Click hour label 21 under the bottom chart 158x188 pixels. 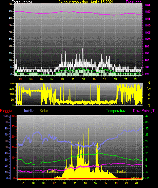tap(126, 183)
